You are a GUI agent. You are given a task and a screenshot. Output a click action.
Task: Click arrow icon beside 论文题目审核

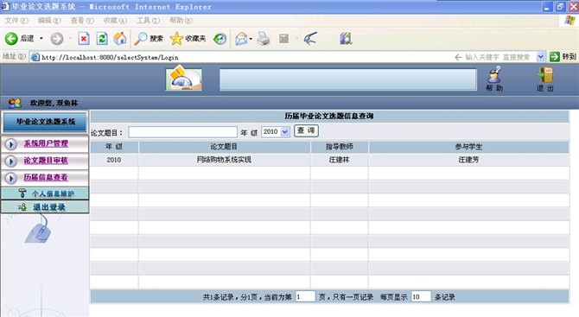pos(11,162)
